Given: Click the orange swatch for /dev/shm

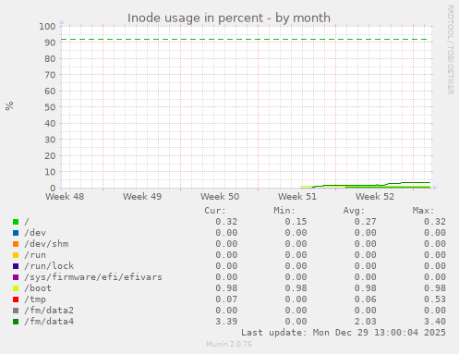Looking at the screenshot, I should [x=16, y=244].
